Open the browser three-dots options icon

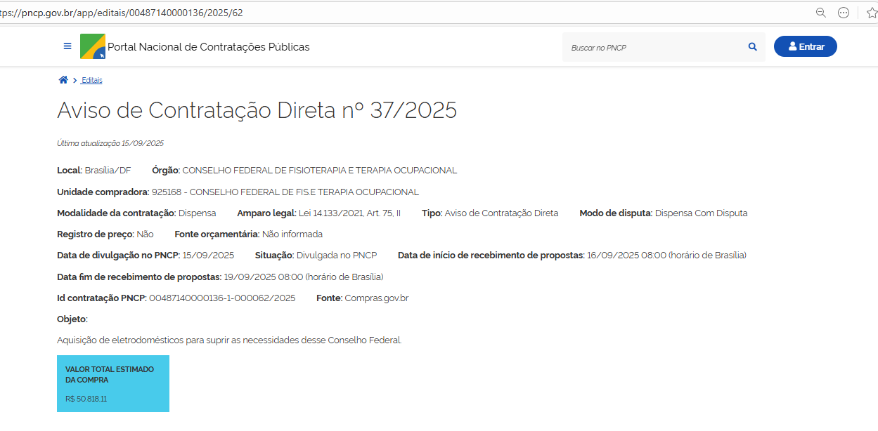point(844,13)
